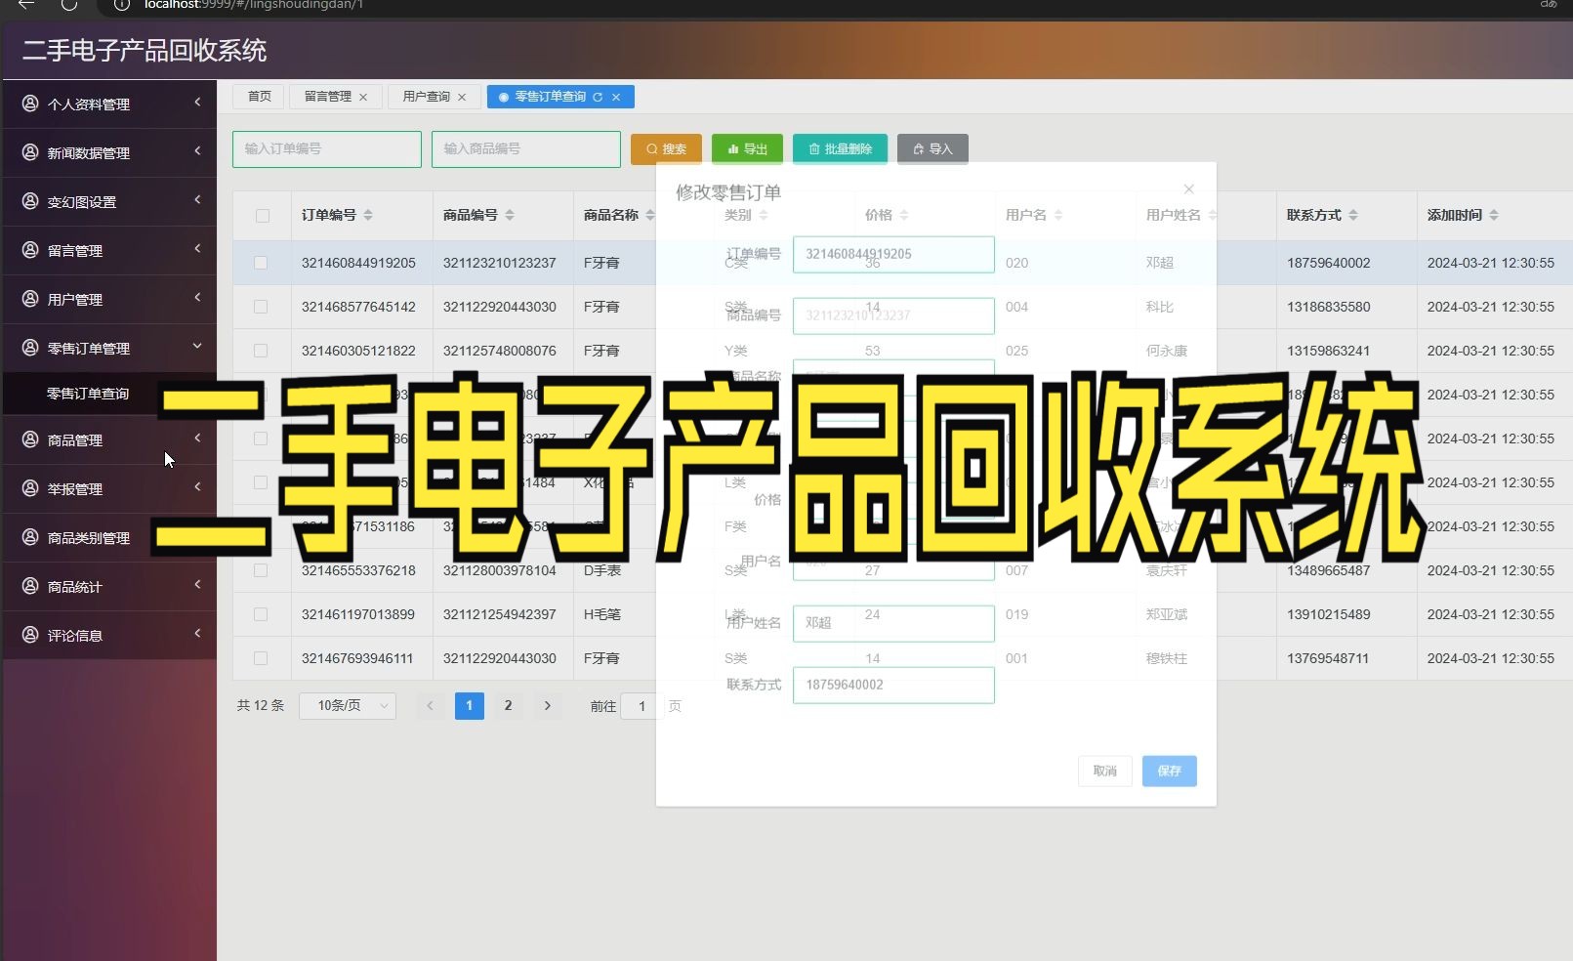Click the browser back arrow
Viewport: 1573px width, 961px height.
(x=26, y=5)
